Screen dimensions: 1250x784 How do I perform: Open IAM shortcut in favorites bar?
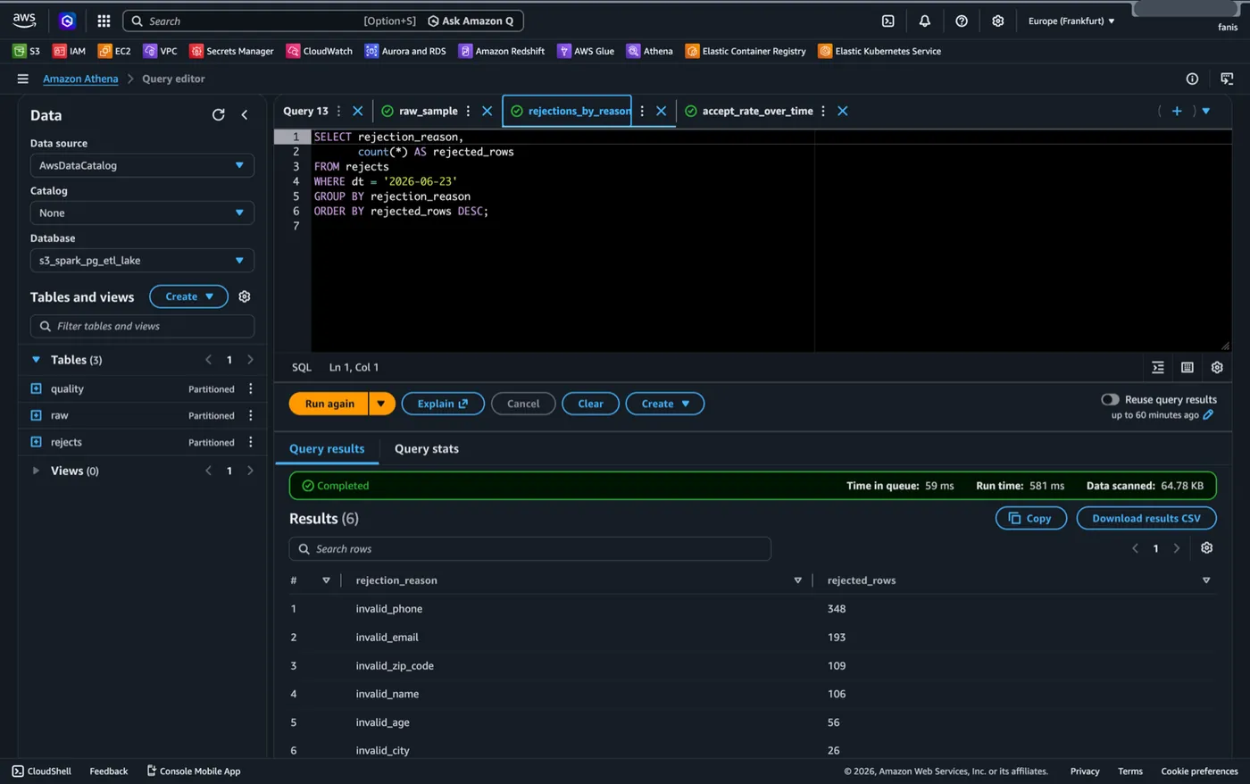point(69,51)
